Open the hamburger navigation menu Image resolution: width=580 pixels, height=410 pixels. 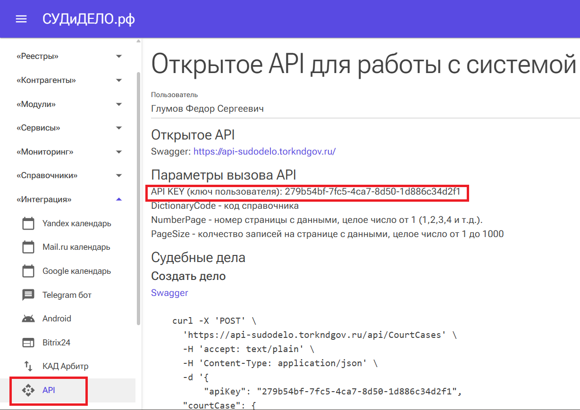21,19
